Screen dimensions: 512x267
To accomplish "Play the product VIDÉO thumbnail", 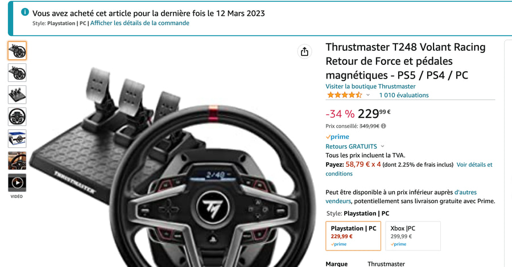I will (17, 183).
